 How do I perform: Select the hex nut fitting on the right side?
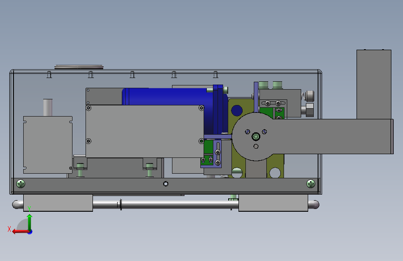click(x=309, y=110)
